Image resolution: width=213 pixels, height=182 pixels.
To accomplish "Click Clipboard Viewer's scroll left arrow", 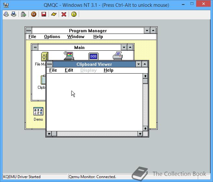I will [x=49, y=134].
